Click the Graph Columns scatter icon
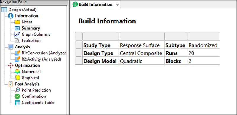 17,34
